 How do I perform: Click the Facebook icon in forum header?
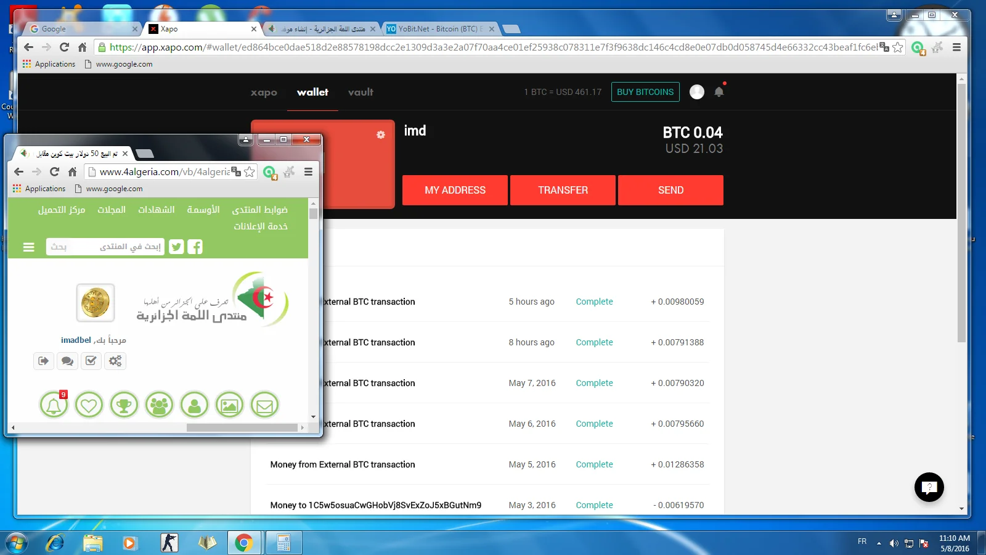(195, 247)
